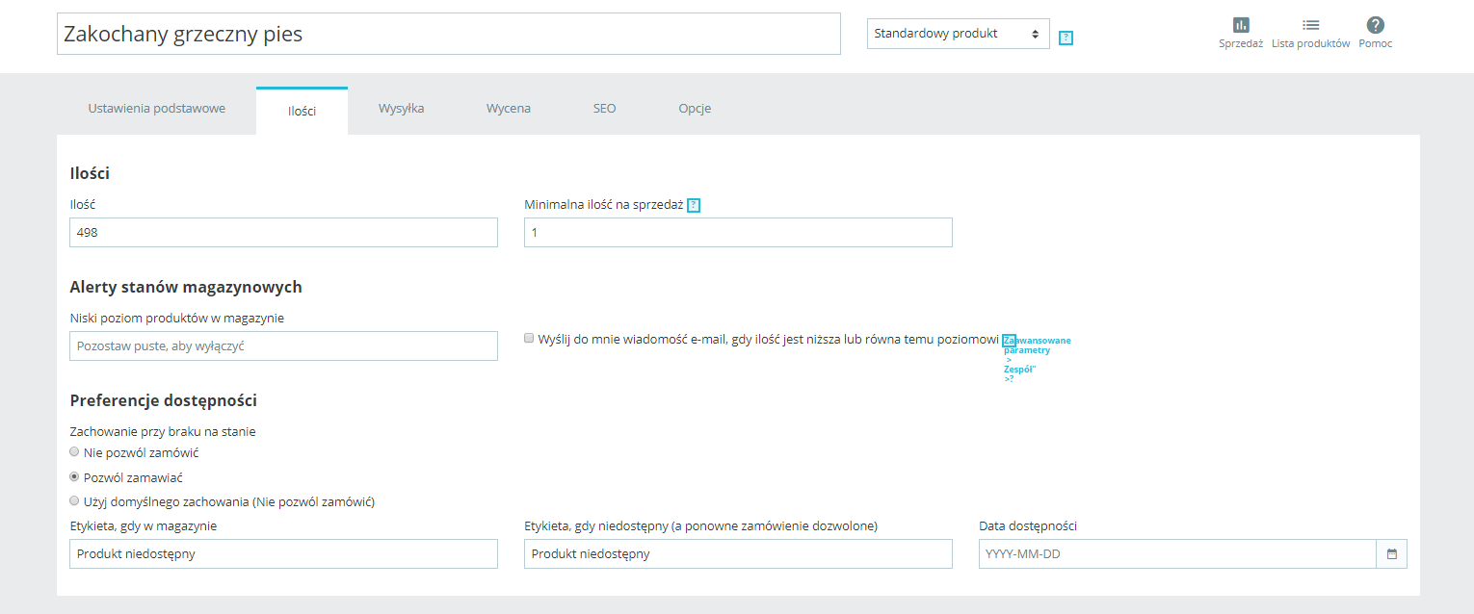
Task: Click the Pomoc help icon
Action: (x=1375, y=26)
